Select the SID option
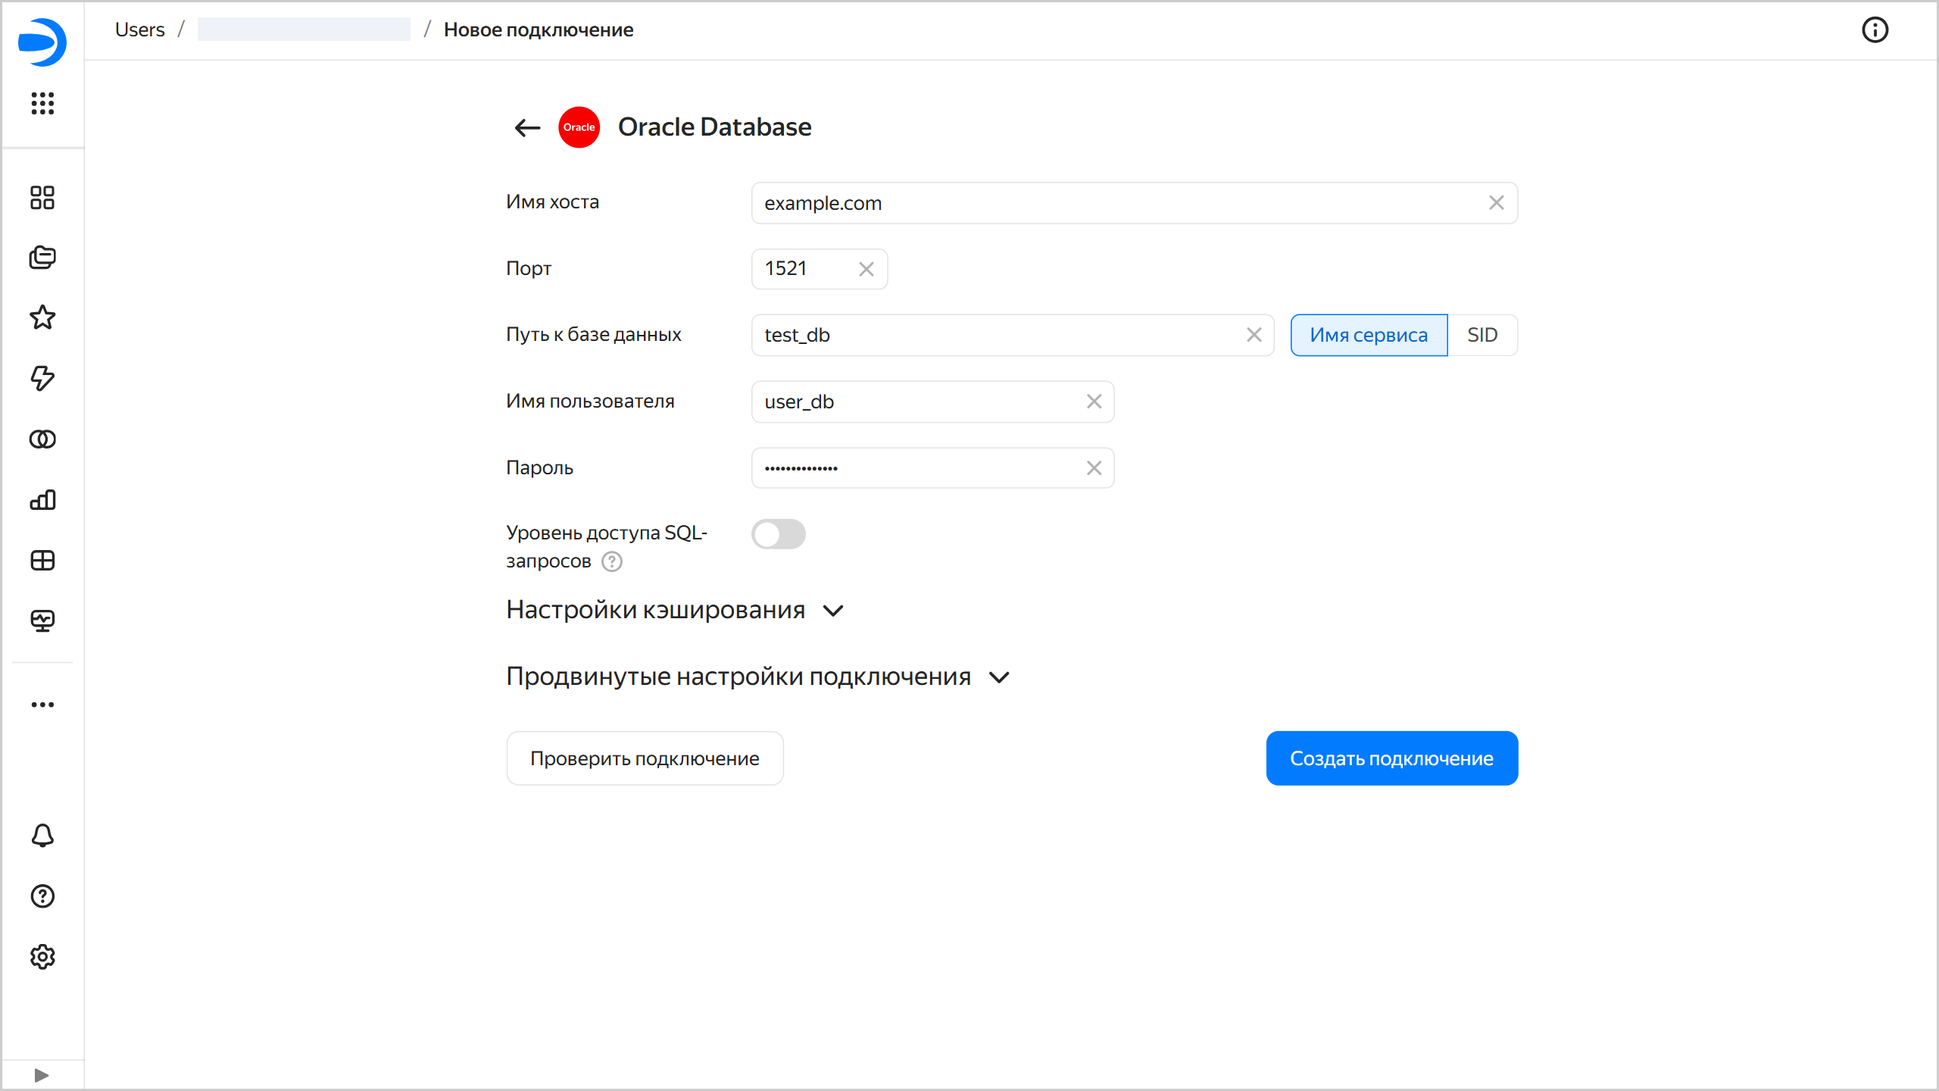This screenshot has height=1091, width=1939. coord(1483,335)
